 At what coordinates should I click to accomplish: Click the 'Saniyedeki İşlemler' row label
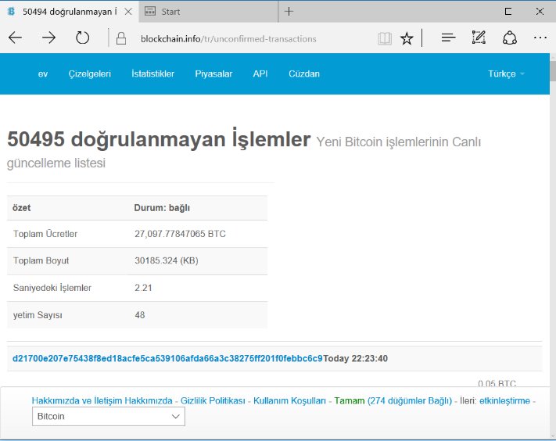click(52, 288)
